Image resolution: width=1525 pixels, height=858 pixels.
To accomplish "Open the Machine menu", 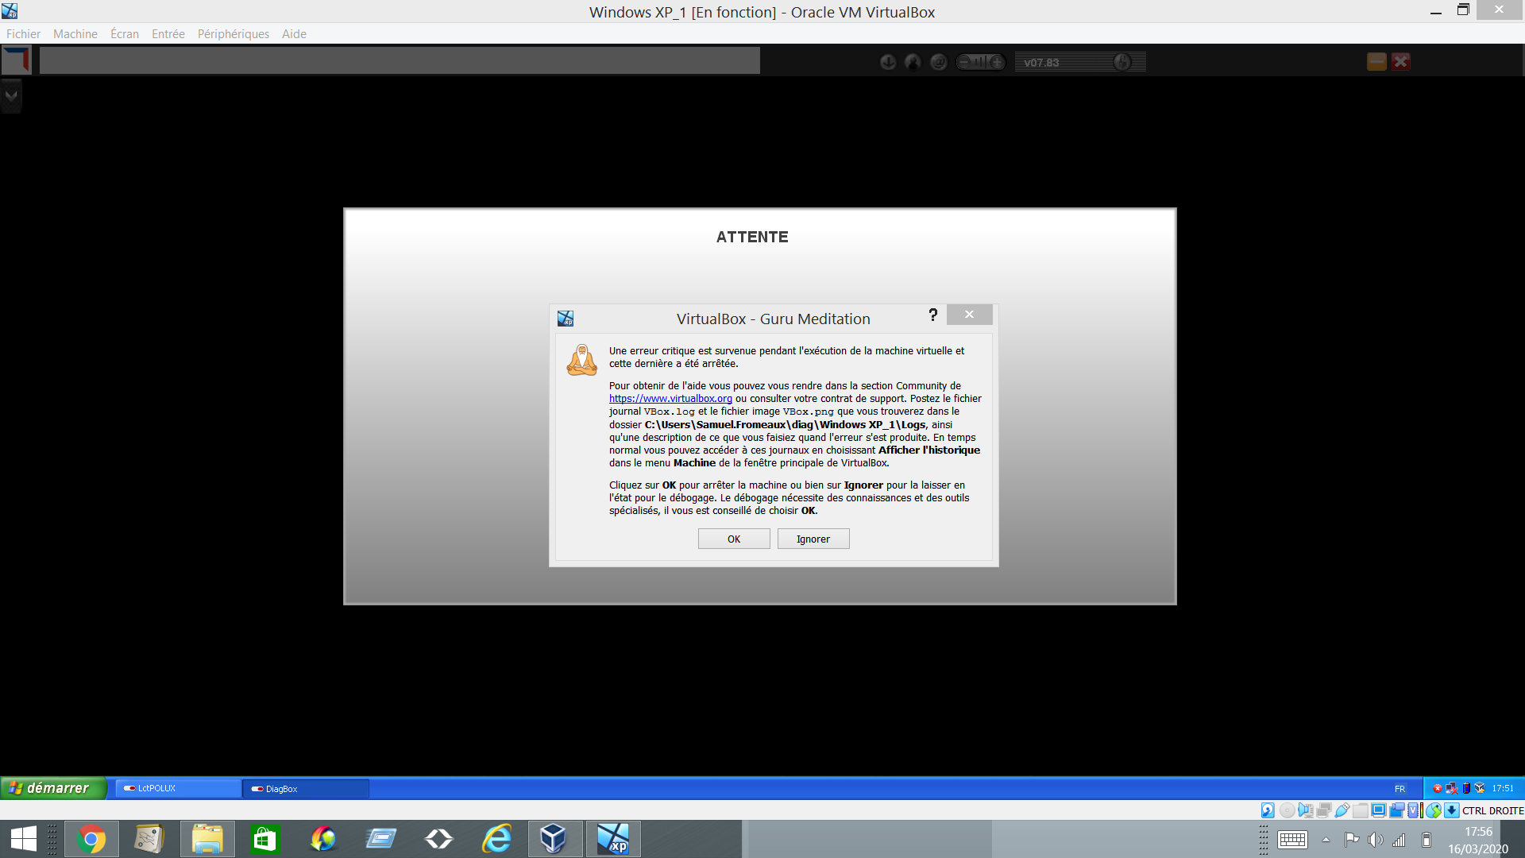I will tap(75, 33).
